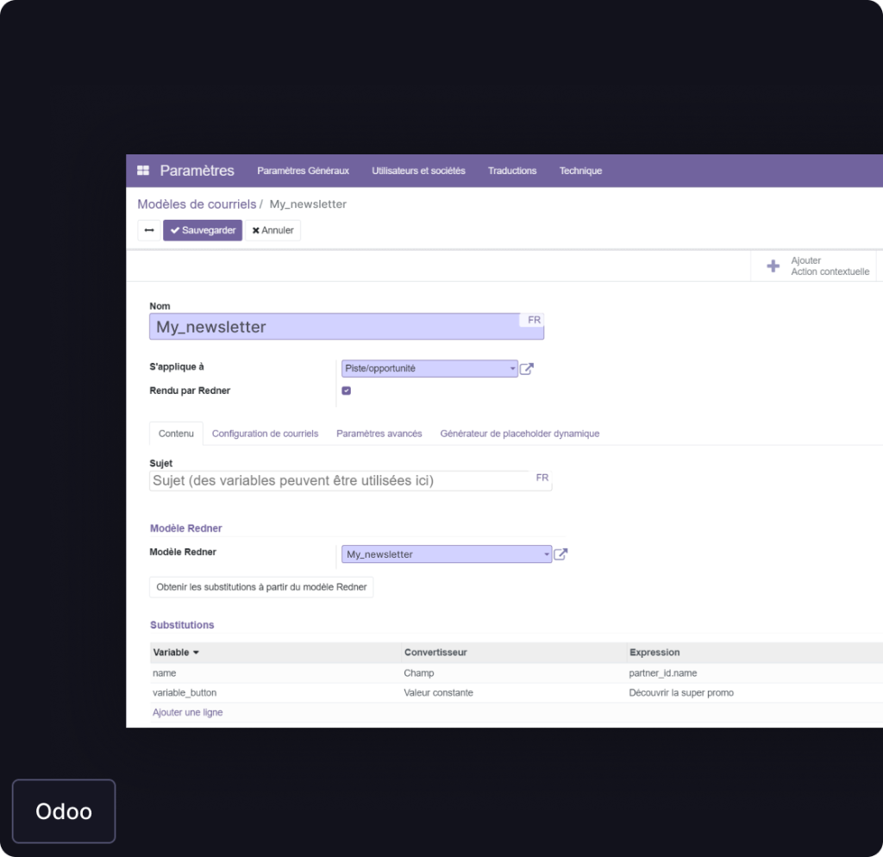
Task: Click the horizontal arrows icon button left of Sauvegarder
Action: pyautogui.click(x=148, y=231)
